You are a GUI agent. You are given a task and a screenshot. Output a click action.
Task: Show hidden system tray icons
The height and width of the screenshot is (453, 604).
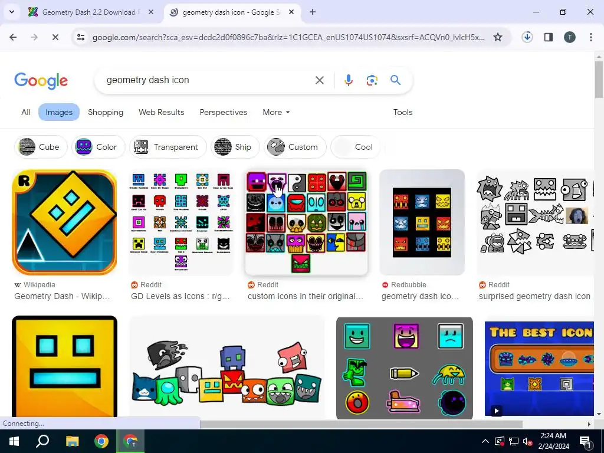(485, 441)
